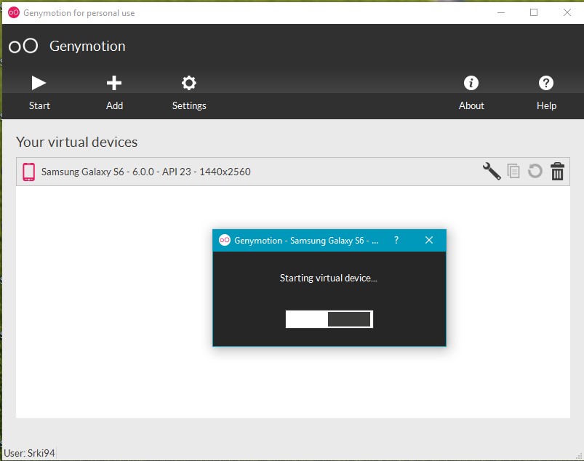Screen dimensions: 584x461
Task: Click the wrench configure icon for Samsung Galaxy S6
Action: [492, 172]
